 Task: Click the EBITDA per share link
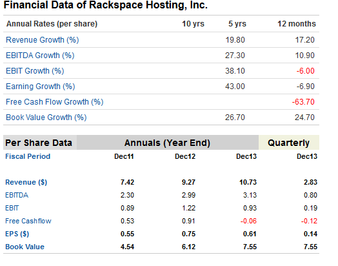point(17,195)
